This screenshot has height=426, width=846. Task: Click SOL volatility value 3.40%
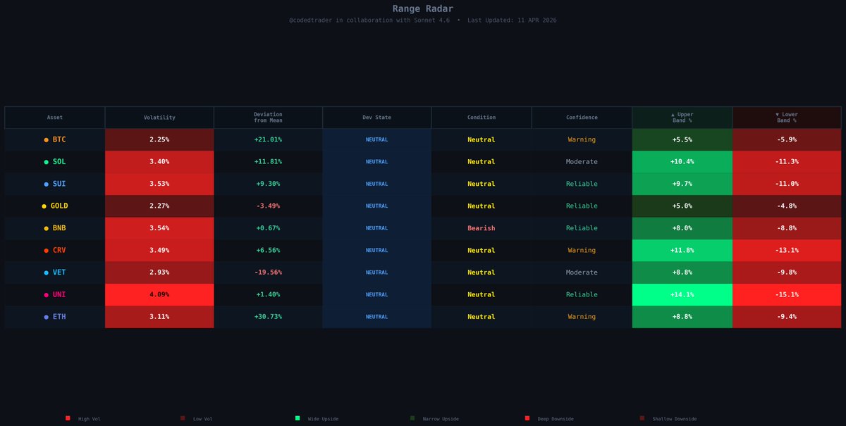(159, 162)
